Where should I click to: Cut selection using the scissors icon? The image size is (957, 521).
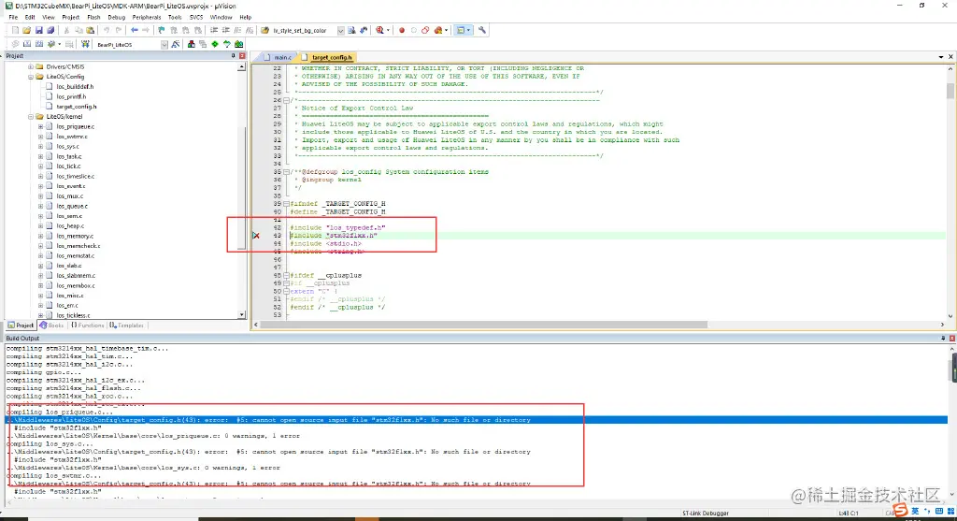(x=66, y=30)
